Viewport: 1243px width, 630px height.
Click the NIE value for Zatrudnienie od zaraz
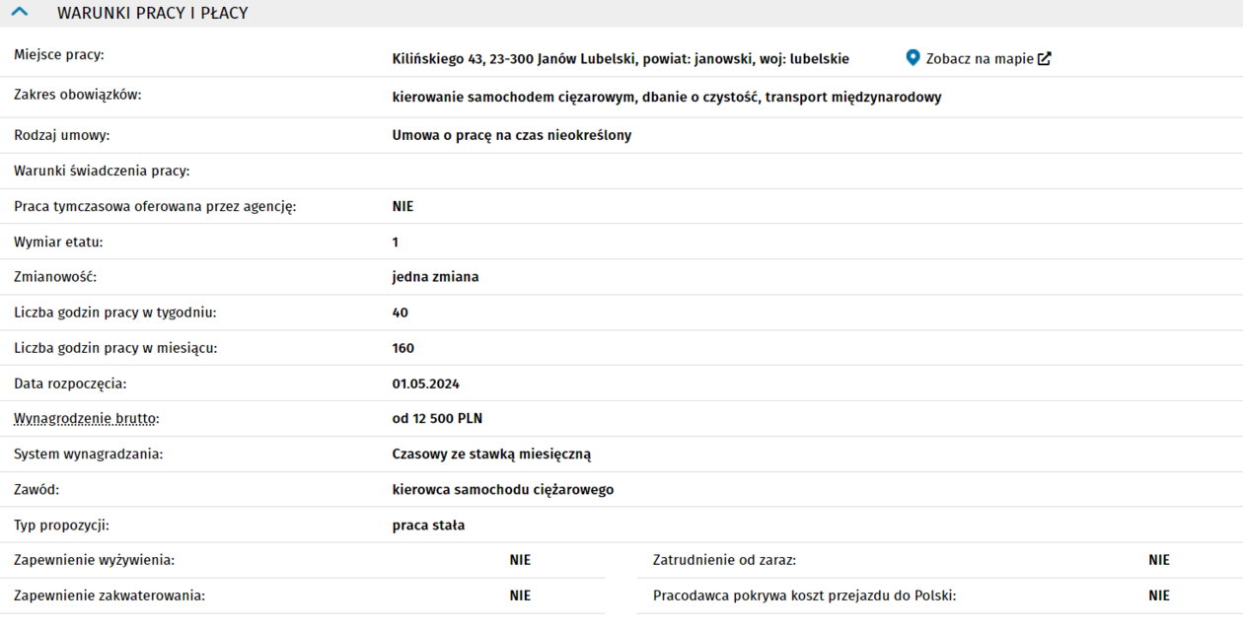click(x=1158, y=560)
